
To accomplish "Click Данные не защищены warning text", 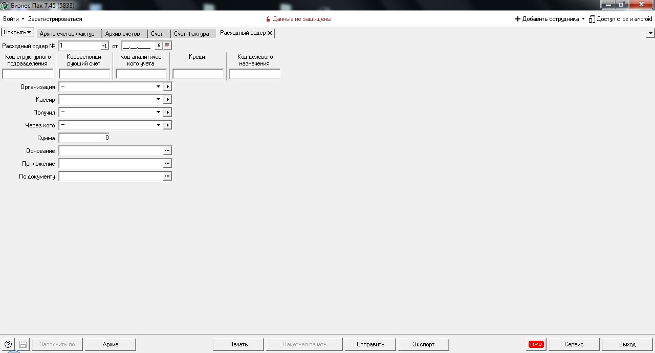I will pos(302,19).
